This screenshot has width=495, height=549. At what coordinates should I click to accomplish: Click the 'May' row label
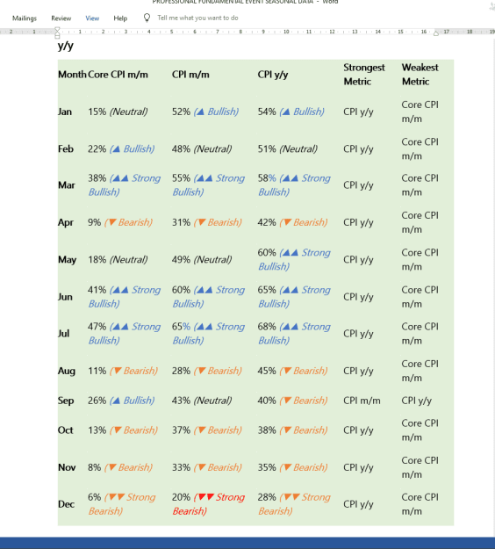tap(68, 260)
